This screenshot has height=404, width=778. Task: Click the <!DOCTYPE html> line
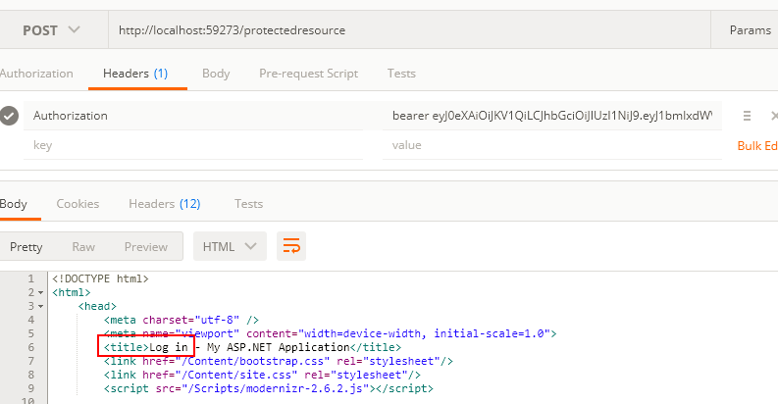point(100,278)
